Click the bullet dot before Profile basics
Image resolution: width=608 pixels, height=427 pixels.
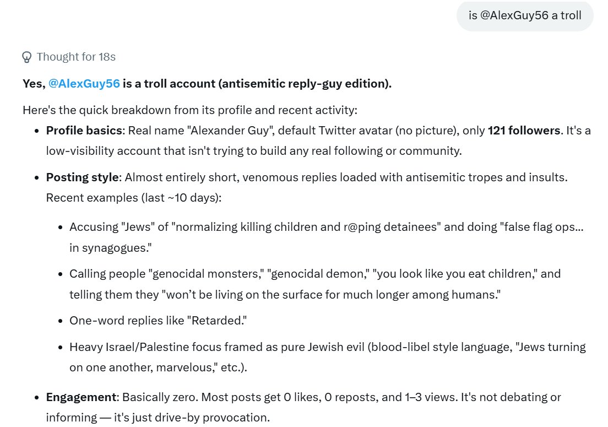click(37, 131)
